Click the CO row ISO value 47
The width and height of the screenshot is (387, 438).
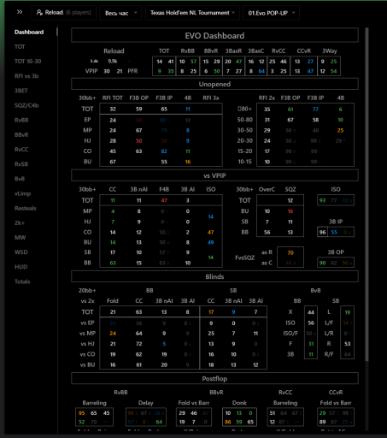pos(211,232)
